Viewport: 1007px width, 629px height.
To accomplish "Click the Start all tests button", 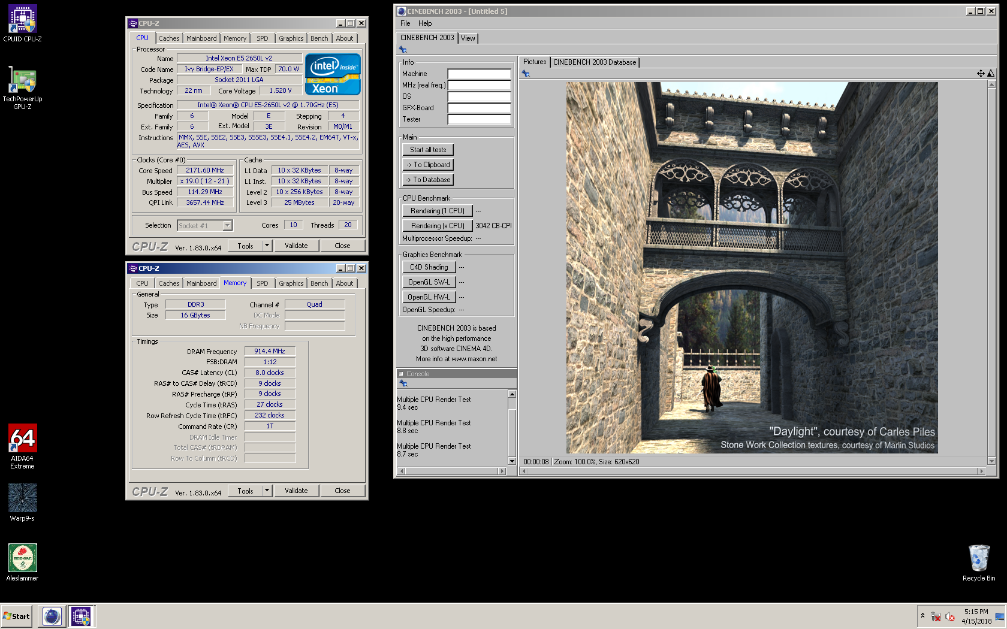I will click(428, 150).
